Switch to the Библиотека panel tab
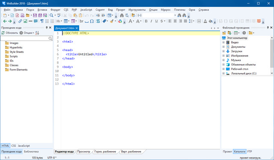 click(x=31, y=151)
